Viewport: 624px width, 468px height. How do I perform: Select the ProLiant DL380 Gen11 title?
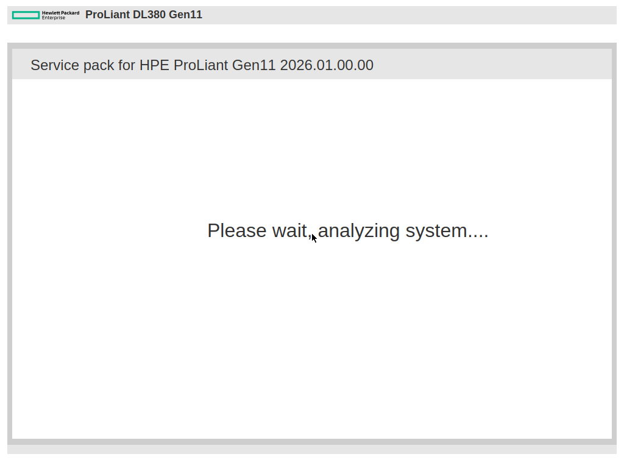point(144,15)
